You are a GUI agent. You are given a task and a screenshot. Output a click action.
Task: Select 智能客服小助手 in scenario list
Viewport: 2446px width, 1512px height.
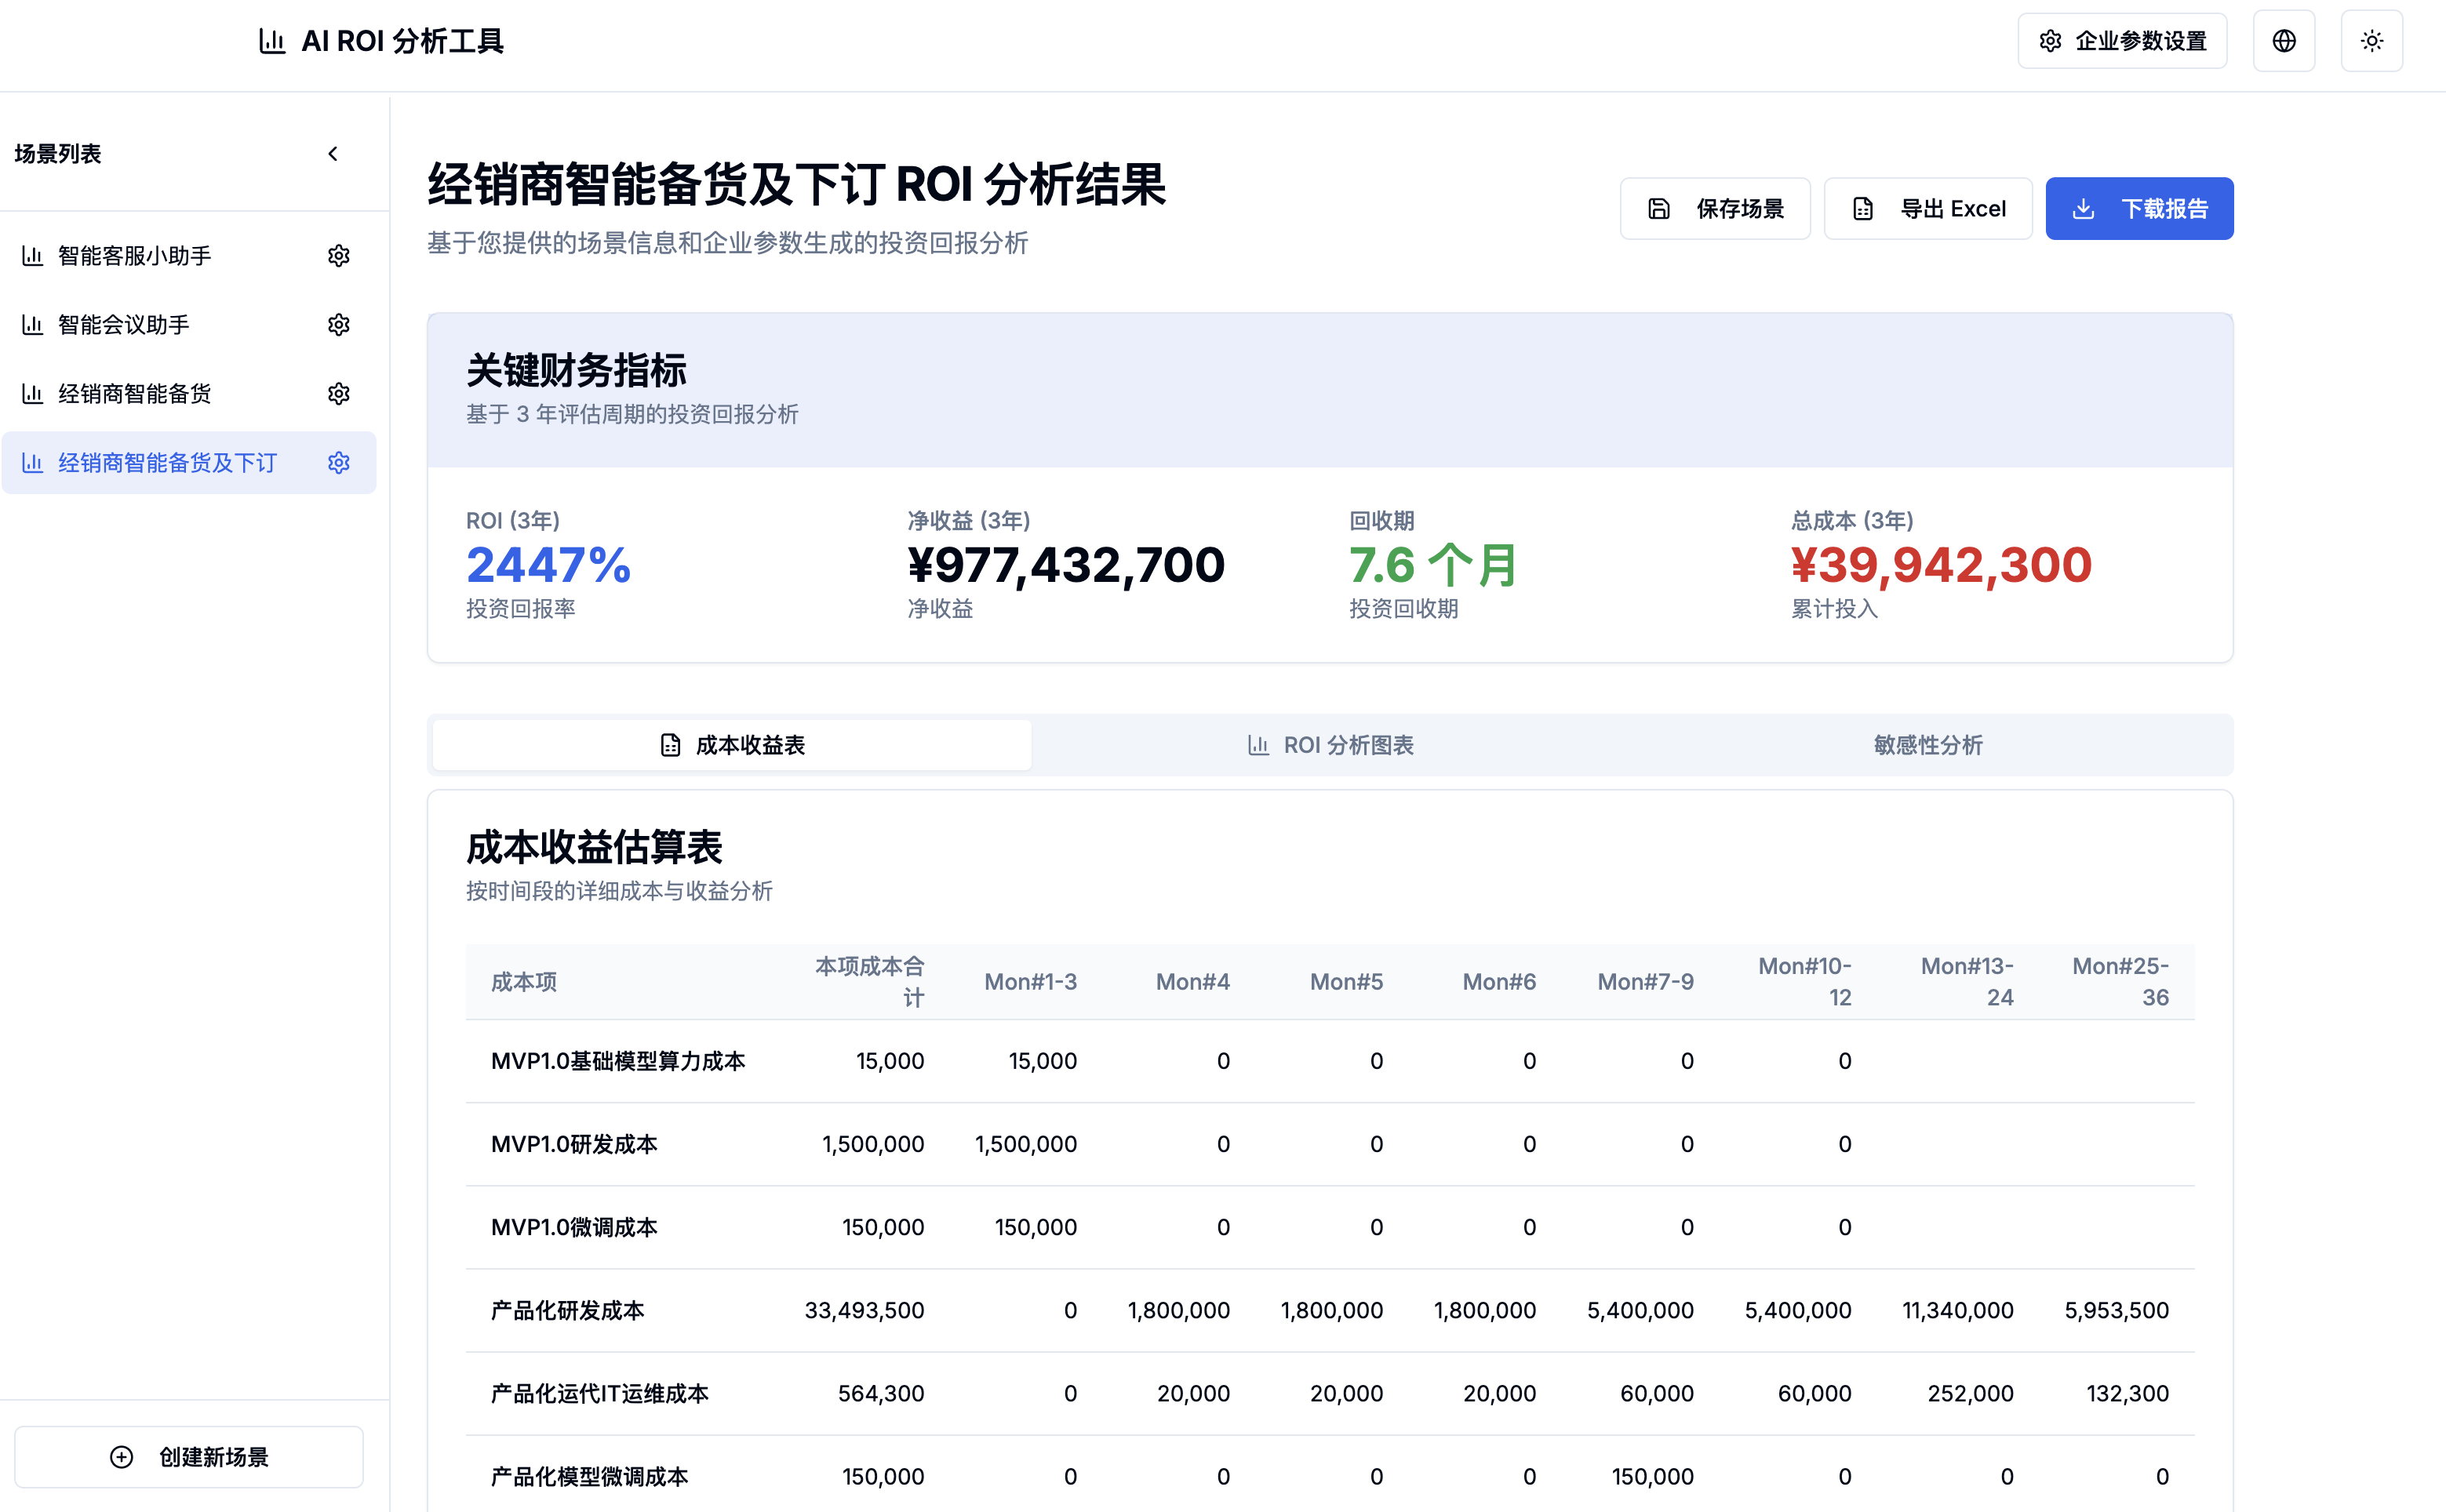coord(135,256)
